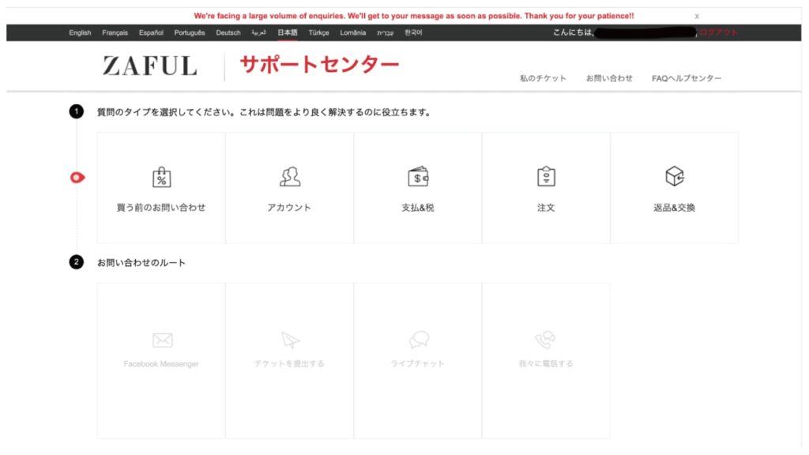
Task: Choose 我々に電話する label
Action: click(x=546, y=363)
